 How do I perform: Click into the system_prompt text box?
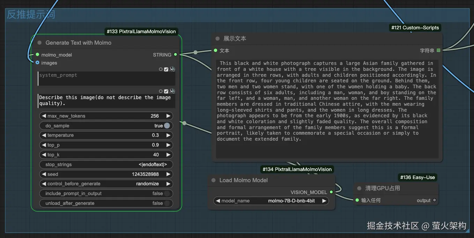(106, 79)
